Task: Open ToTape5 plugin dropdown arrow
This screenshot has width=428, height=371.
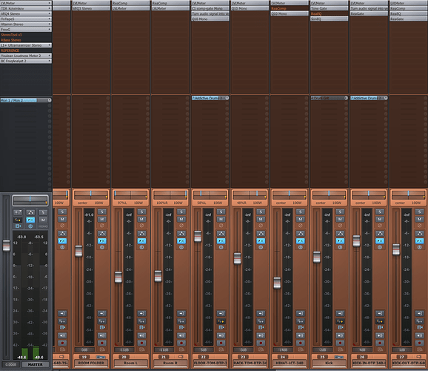Action: [x=50, y=19]
